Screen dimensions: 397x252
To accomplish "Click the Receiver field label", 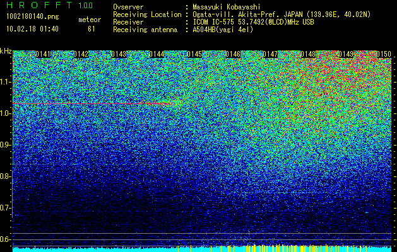I will pos(128,22).
